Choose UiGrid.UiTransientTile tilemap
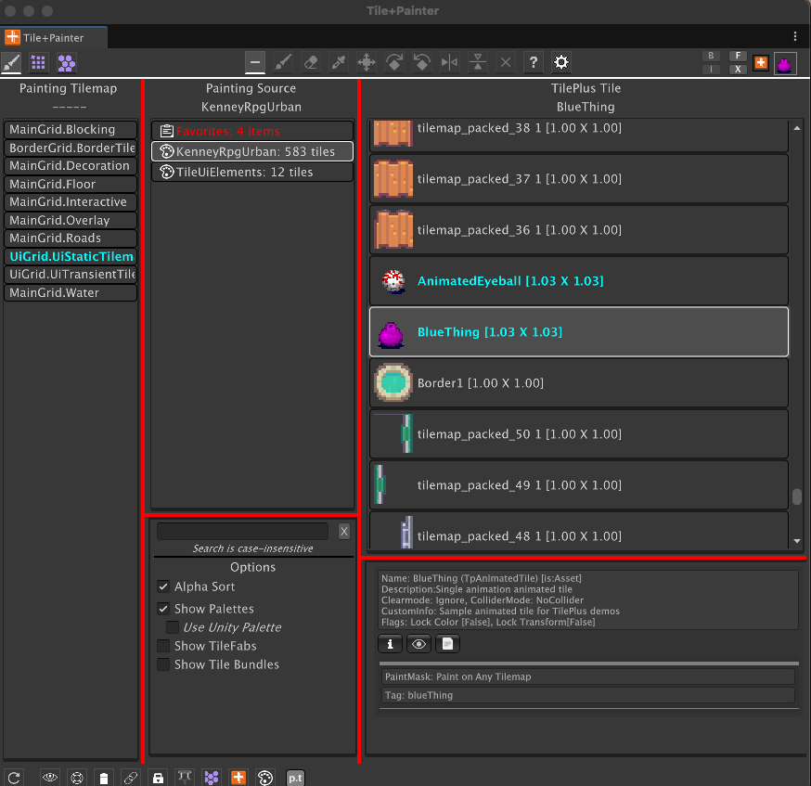811x786 pixels. [x=71, y=274]
